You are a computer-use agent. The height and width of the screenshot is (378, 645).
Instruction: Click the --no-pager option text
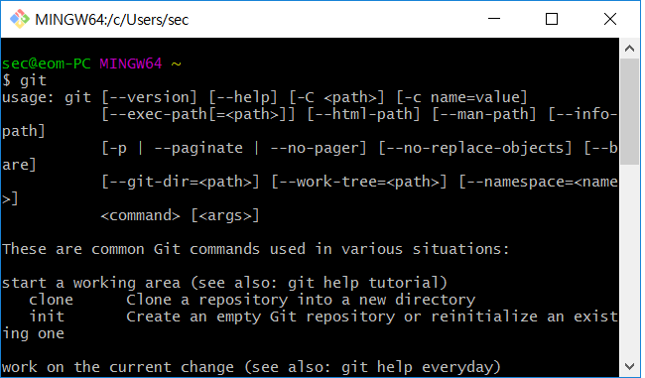[x=315, y=148]
